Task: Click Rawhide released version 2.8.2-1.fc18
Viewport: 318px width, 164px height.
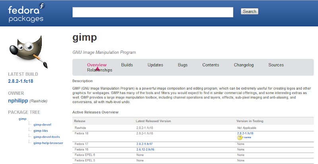Action: click(x=145, y=128)
